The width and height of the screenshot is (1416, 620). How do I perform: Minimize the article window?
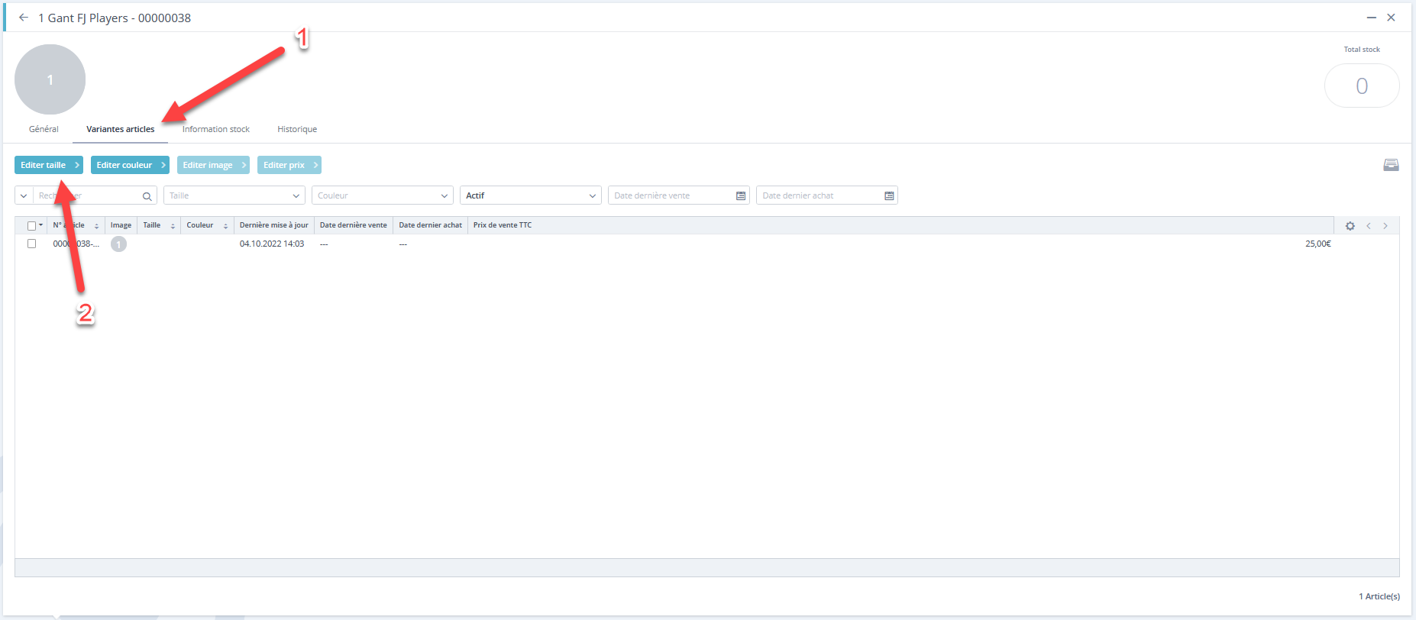(1371, 18)
